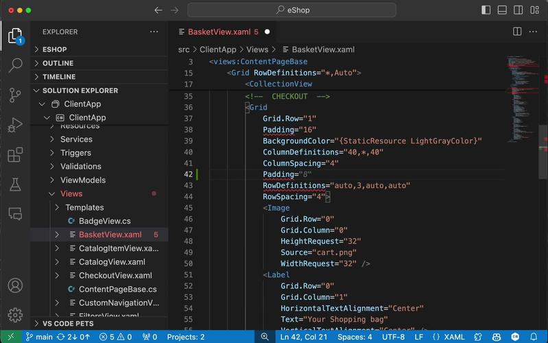Collapse the ClientApp solution node
This screenshot has height=343, width=548.
[99, 104]
